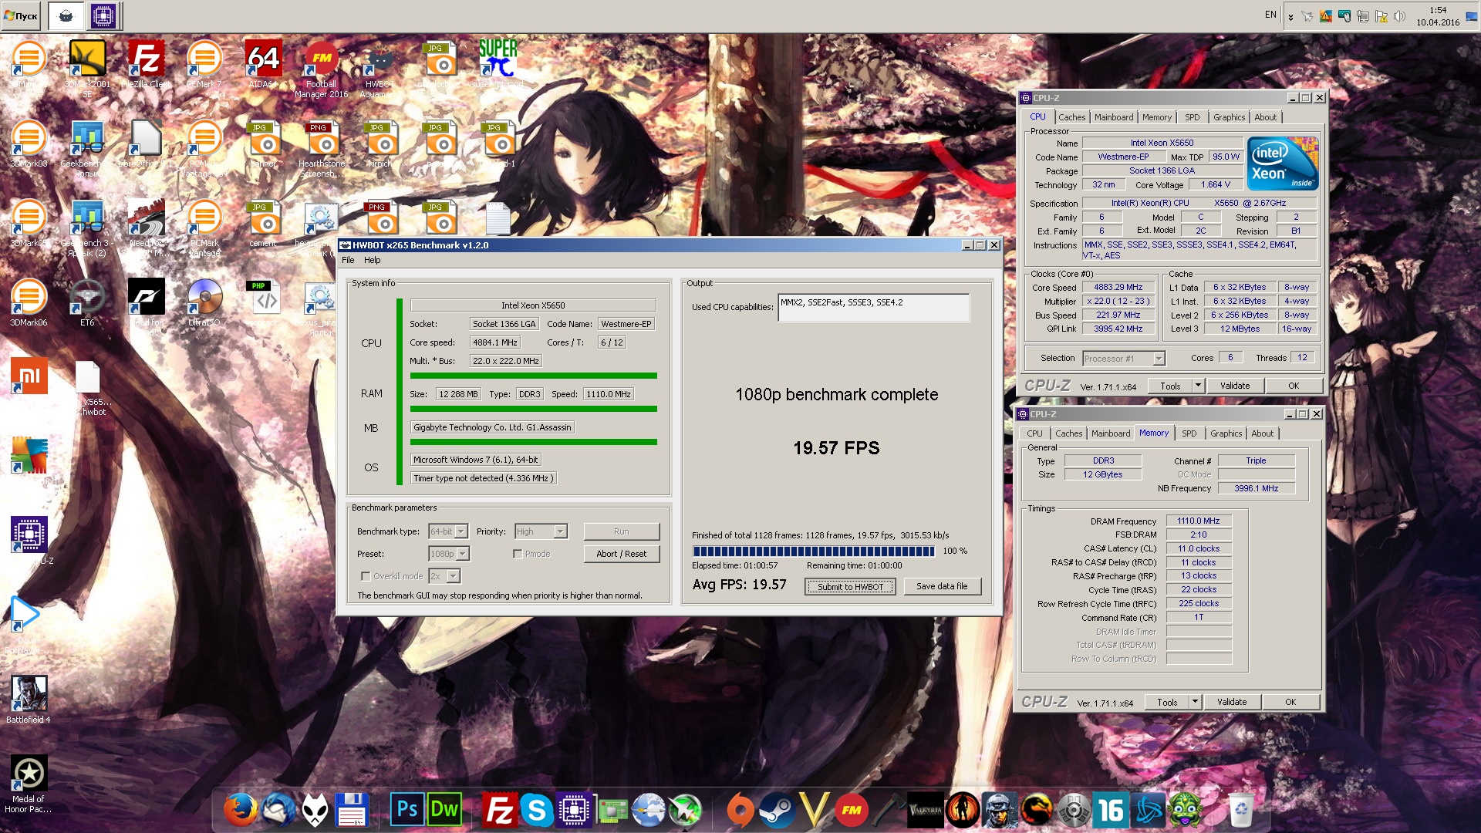Enable the Pmode checkbox

click(518, 554)
